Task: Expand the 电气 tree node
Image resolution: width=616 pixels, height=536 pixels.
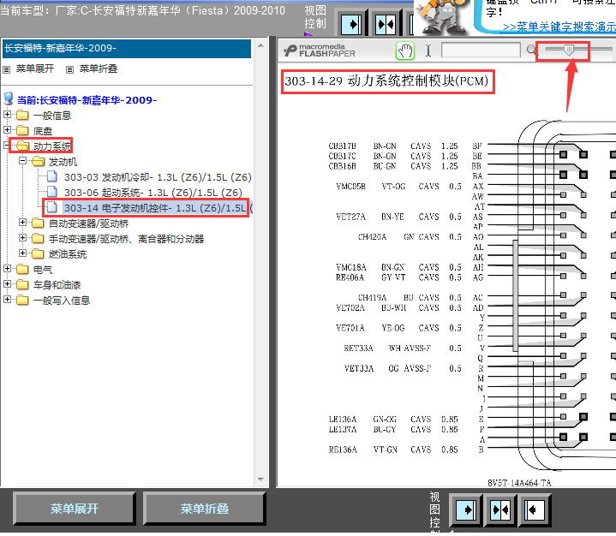Action: [7, 269]
